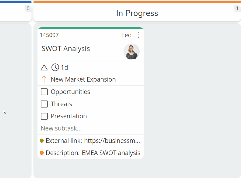Open the three-dot card options menu
This screenshot has width=241, height=181.
pos(139,35)
